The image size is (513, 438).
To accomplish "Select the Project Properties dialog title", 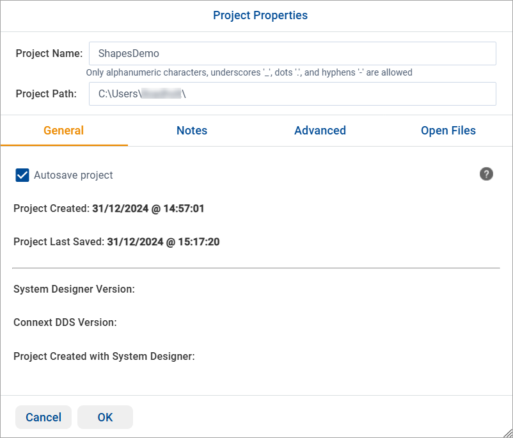I will point(260,15).
